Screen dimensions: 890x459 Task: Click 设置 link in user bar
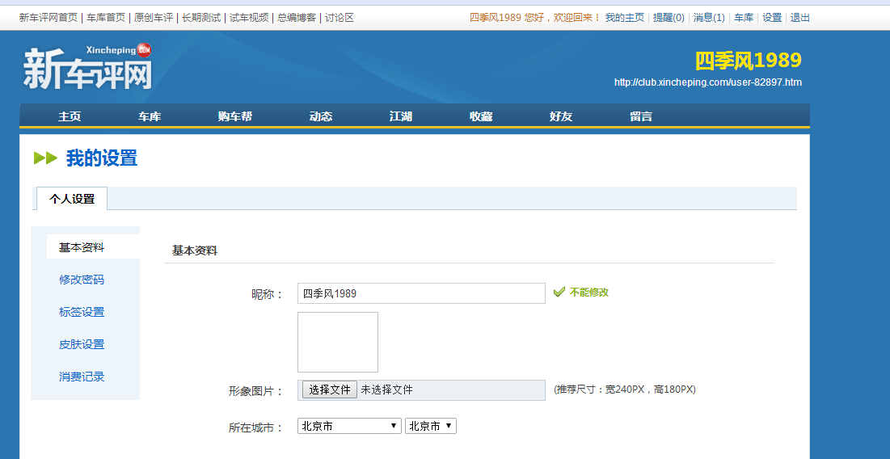pyautogui.click(x=772, y=18)
